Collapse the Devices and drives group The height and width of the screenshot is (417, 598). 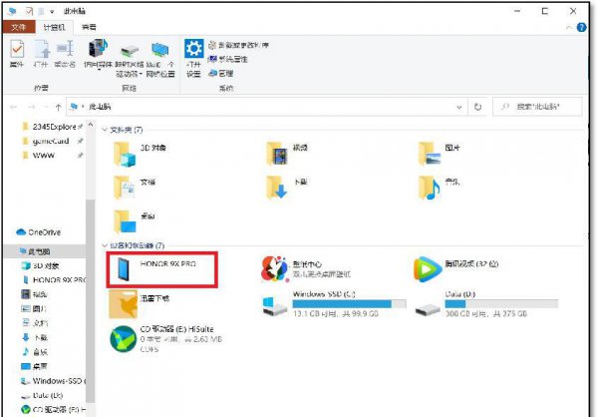[x=105, y=244]
